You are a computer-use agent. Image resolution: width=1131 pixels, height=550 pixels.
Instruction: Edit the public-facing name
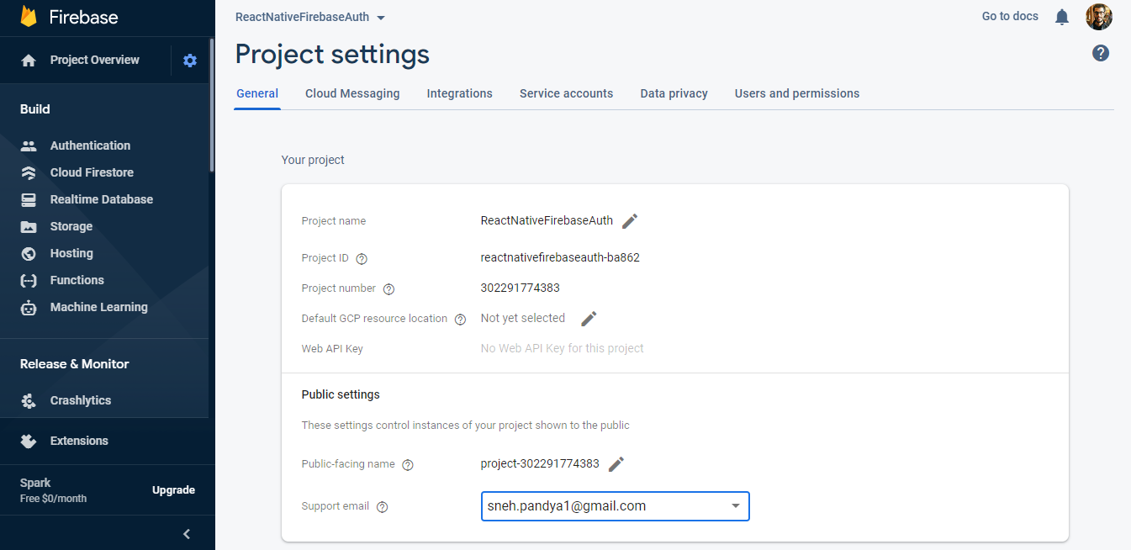click(616, 464)
